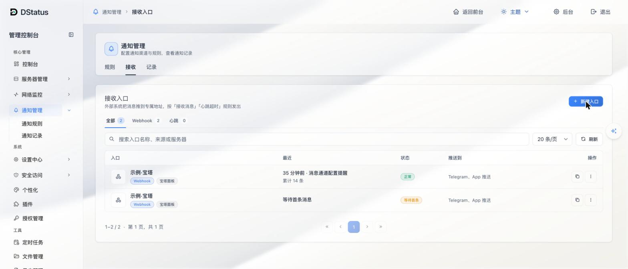The image size is (628, 269).
Task: Click Webhook tag in 等待首条消息 row
Action: [142, 204]
